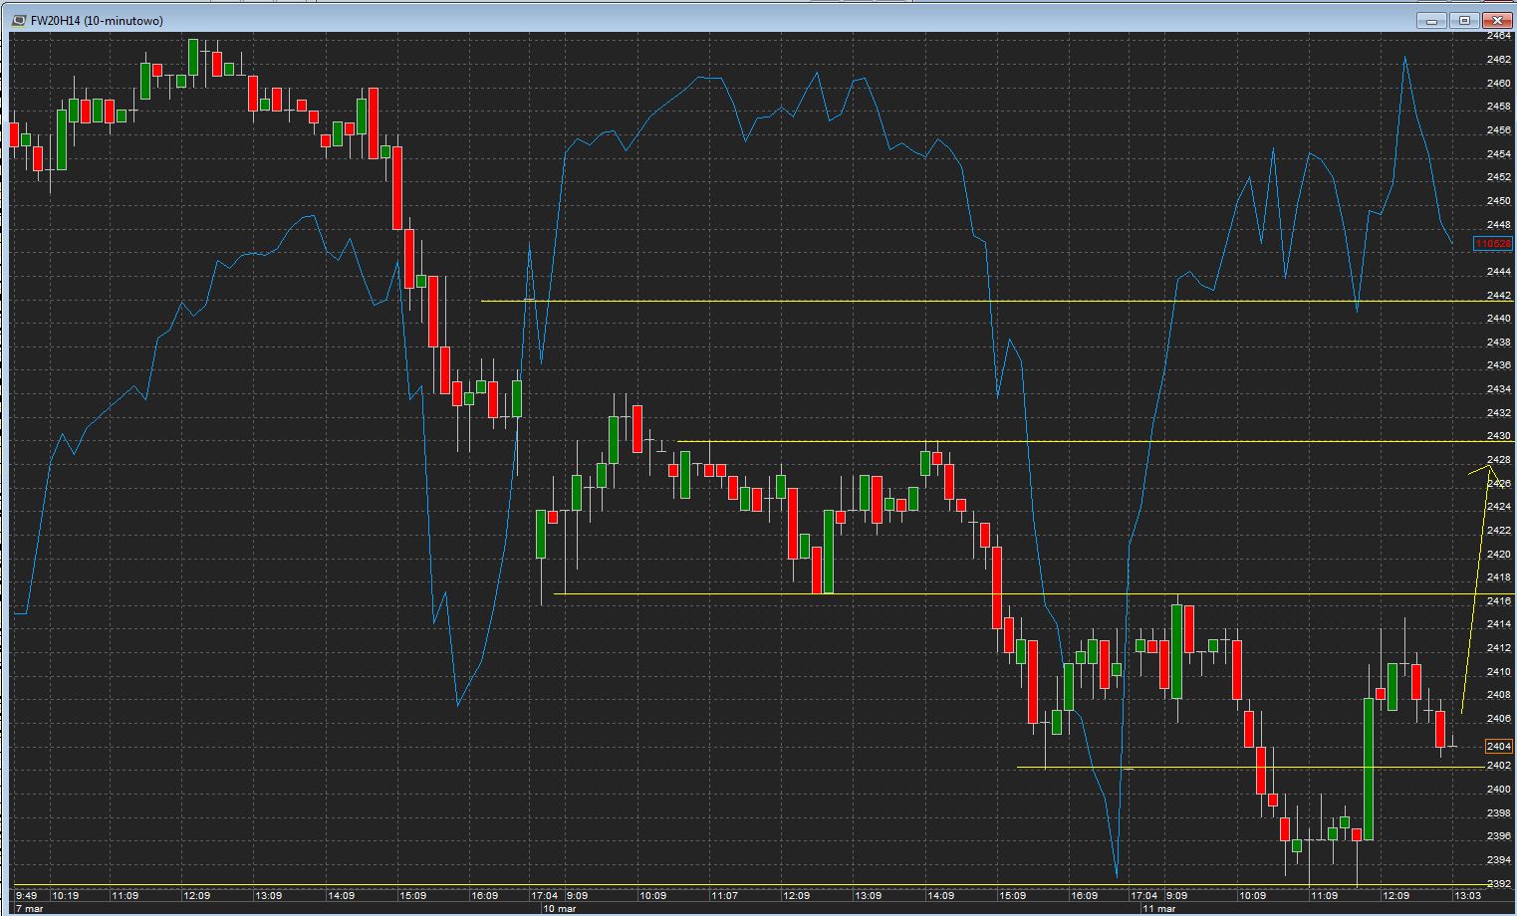Screen dimensions: 1517x916
Task: Click the 2464 label atop the price axis
Action: click(x=1498, y=37)
